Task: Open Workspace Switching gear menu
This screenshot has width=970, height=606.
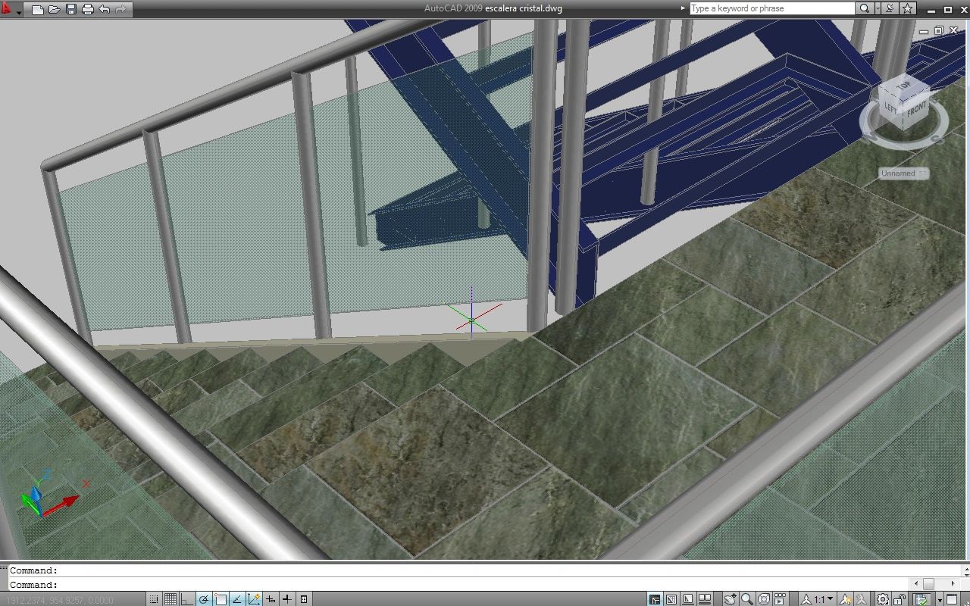Action: click(x=884, y=599)
